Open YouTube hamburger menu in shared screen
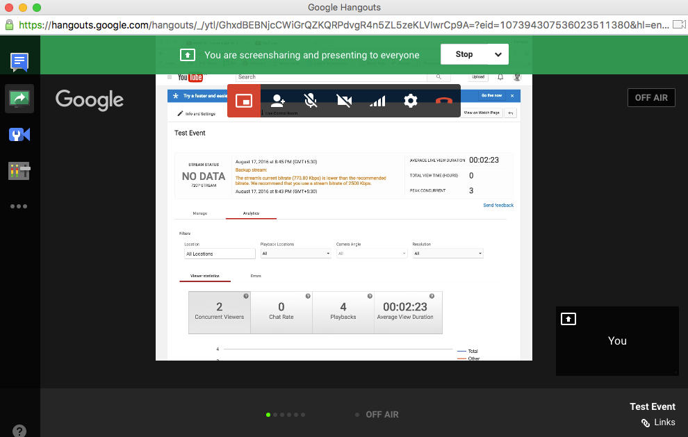 tap(170, 77)
